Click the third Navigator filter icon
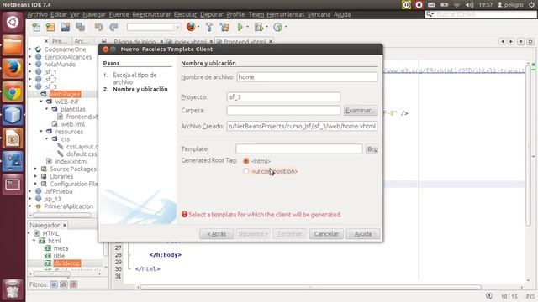The height and width of the screenshot is (302, 538). 73,284
